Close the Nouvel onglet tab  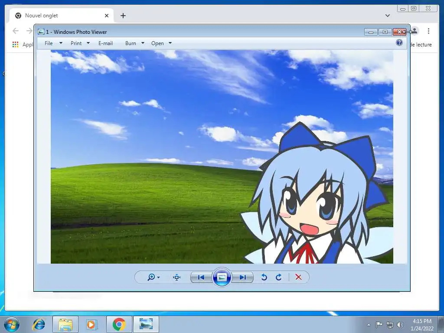[107, 16]
